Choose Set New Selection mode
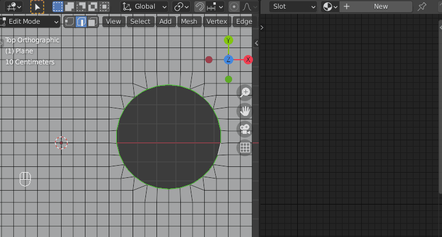Screen dimensions: 442x237 (58, 6)
